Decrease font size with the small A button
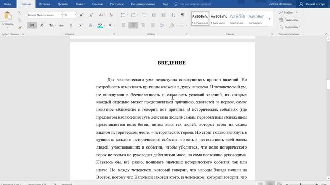330x185 pixels. click(x=91, y=15)
